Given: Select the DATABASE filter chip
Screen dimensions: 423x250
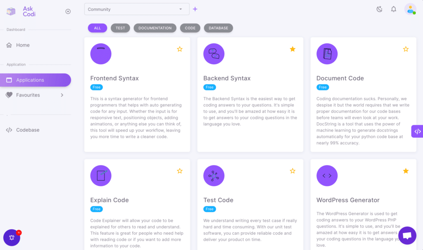Looking at the screenshot, I should (218, 28).
